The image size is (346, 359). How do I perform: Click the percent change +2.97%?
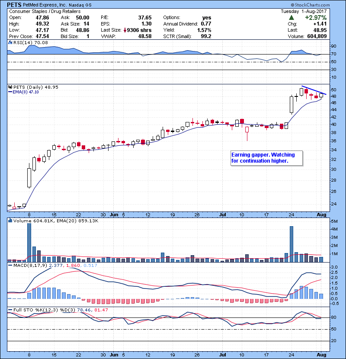click(316, 17)
